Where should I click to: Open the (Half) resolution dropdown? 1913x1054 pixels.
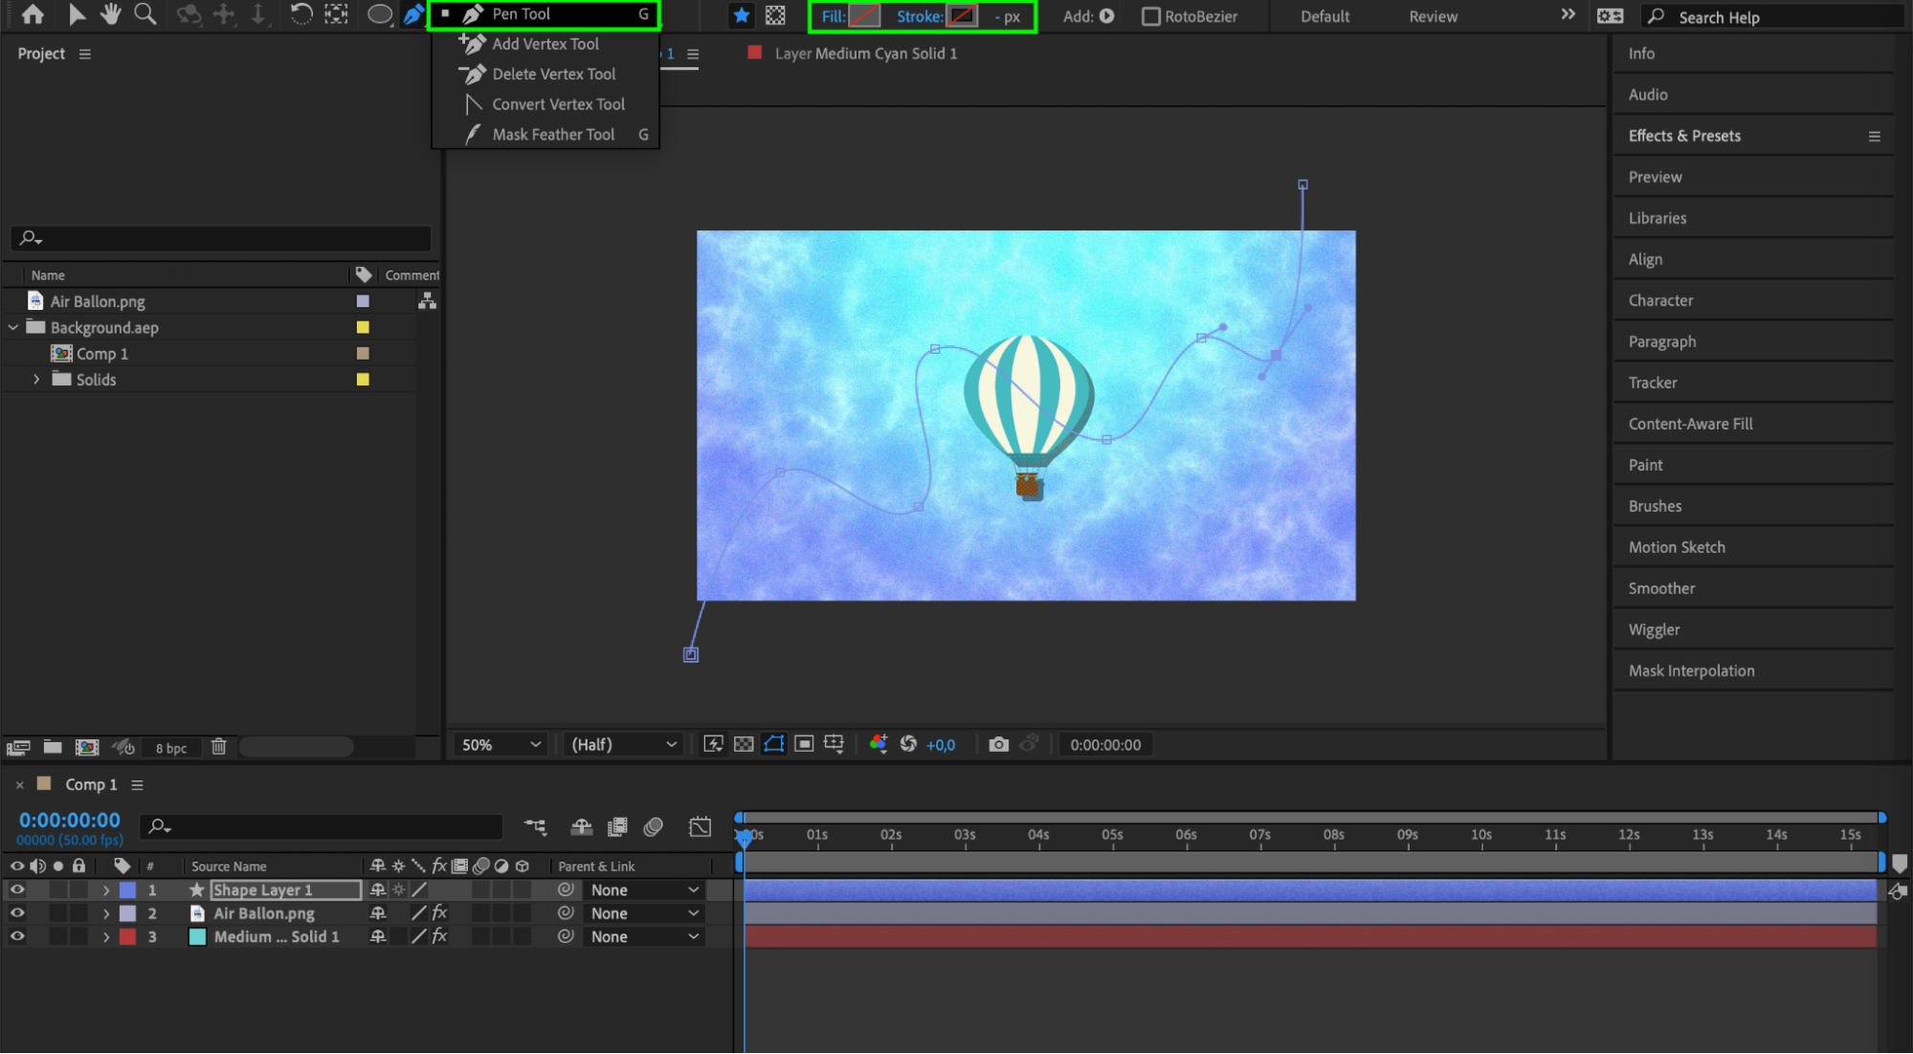click(x=623, y=744)
